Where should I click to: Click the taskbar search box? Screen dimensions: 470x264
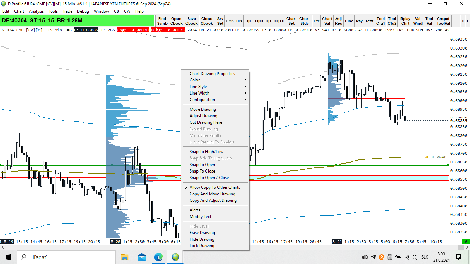pyautogui.click(x=66, y=257)
